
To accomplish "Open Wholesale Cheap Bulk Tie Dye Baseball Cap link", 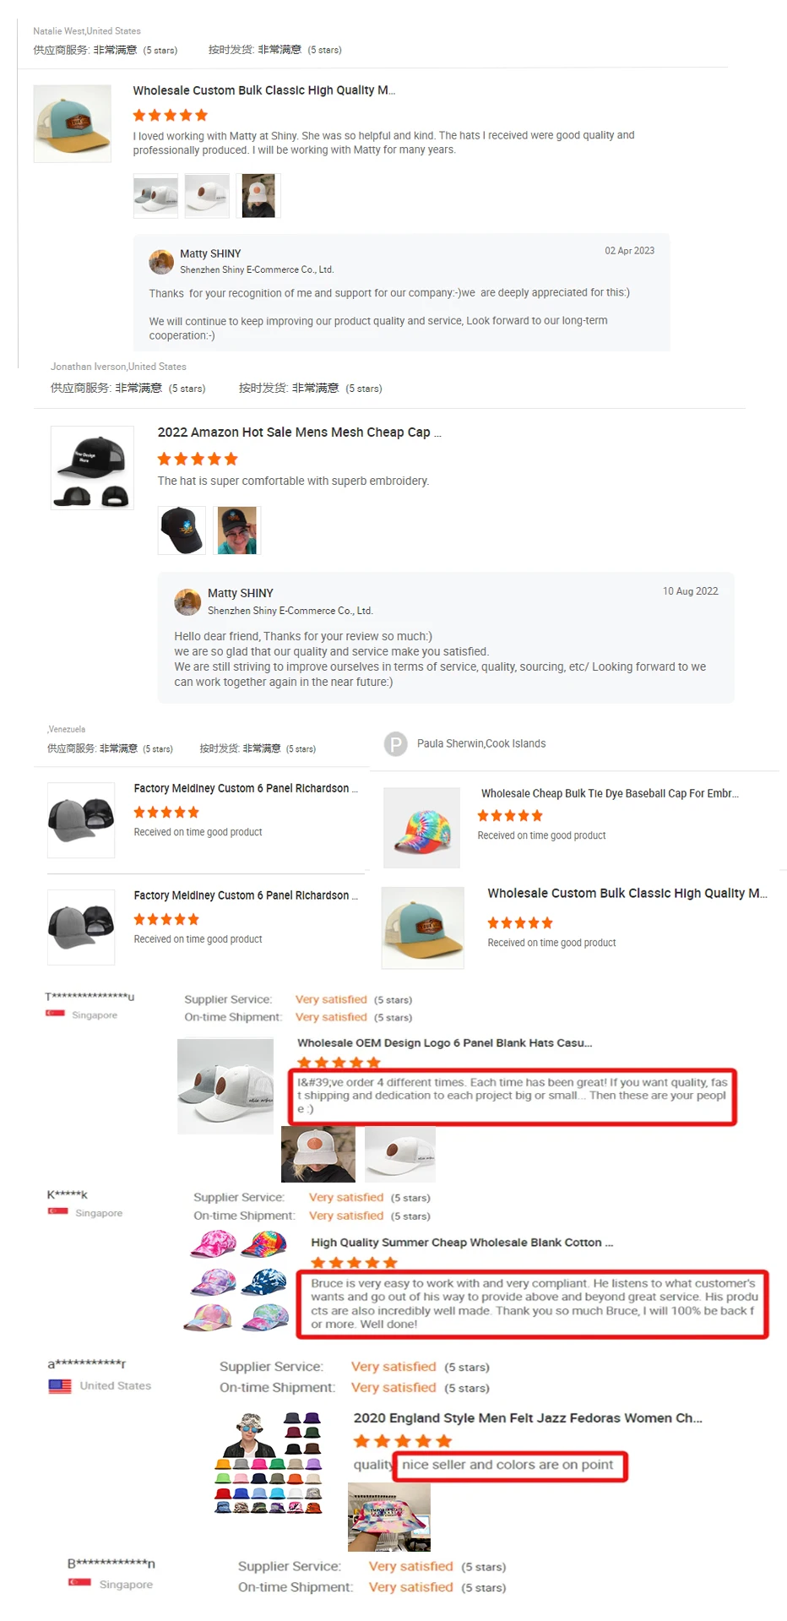I will click(x=610, y=794).
